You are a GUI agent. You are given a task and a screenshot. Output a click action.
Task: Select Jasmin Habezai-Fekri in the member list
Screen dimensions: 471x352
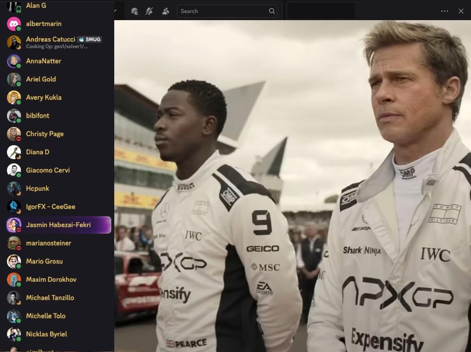(x=58, y=225)
